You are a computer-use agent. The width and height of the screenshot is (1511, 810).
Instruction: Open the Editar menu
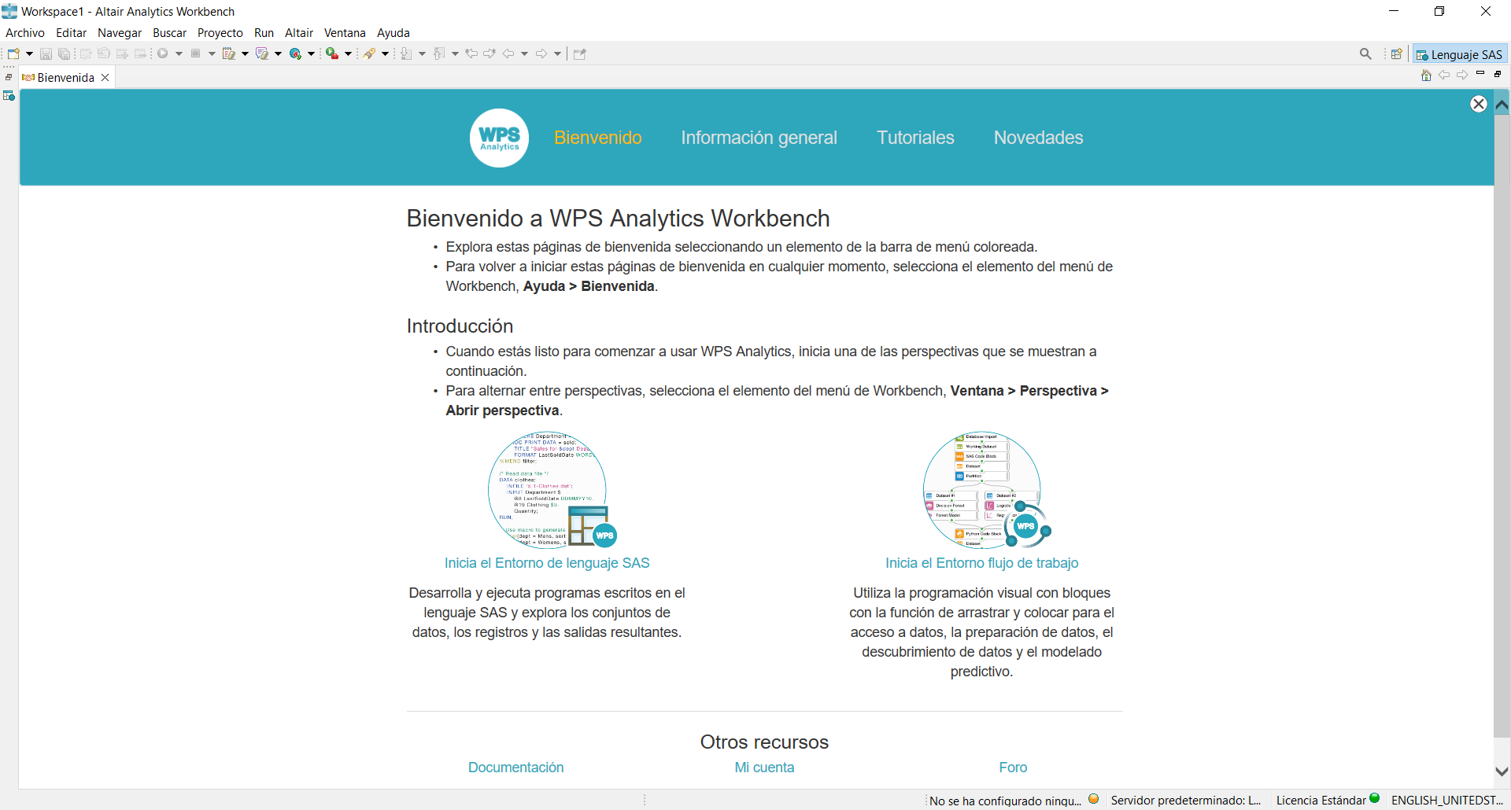(71, 33)
